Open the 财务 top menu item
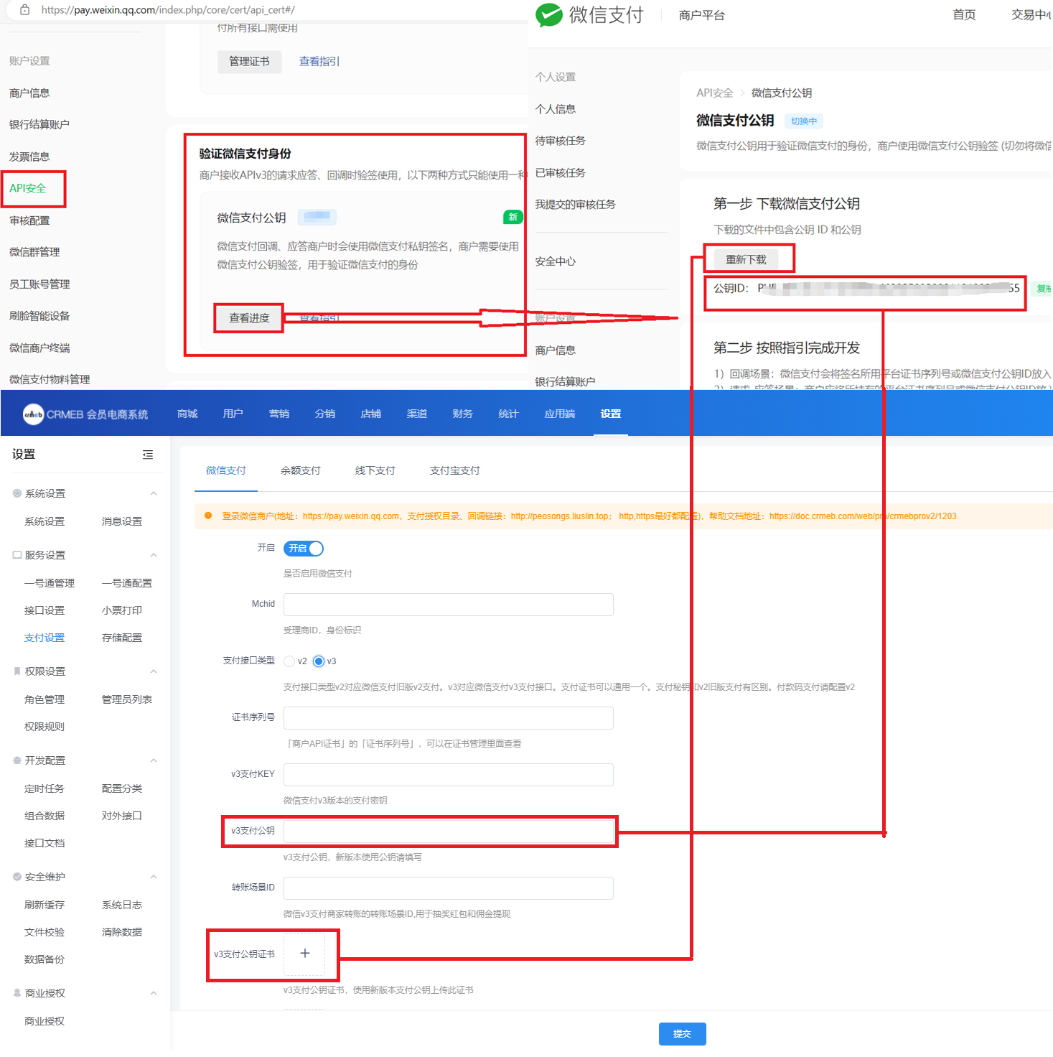 tap(462, 414)
